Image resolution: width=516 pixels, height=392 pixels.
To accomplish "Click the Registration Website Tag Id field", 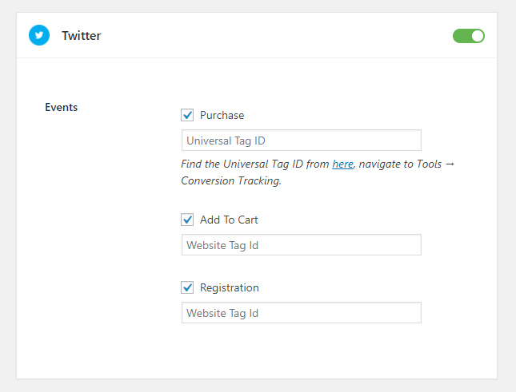I will [302, 312].
